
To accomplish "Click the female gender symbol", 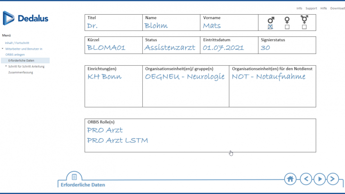I will (287, 20).
